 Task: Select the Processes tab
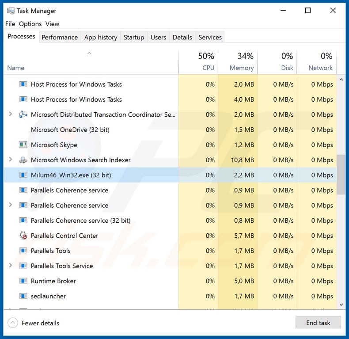click(21, 36)
